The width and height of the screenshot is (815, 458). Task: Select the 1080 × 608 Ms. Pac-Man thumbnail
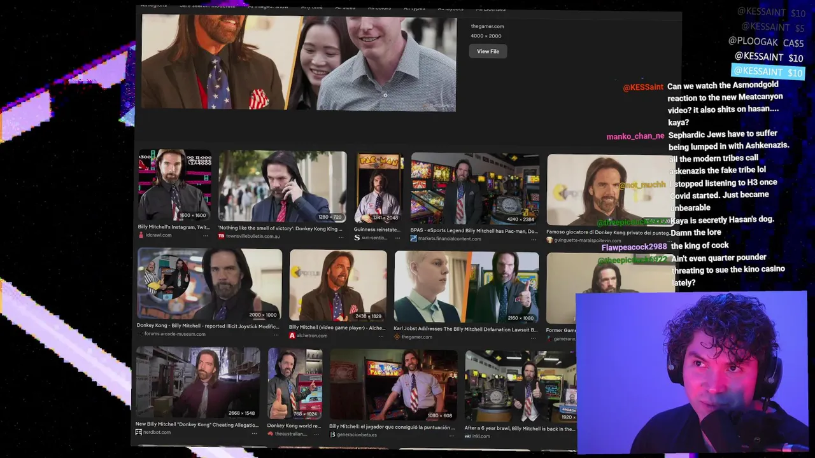point(393,385)
